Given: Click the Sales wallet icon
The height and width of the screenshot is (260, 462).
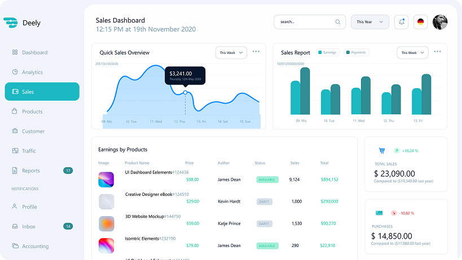Looking at the screenshot, I should point(15,92).
